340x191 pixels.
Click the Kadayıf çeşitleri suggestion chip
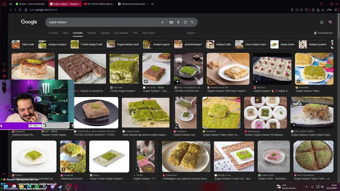pyautogui.click(x=314, y=44)
